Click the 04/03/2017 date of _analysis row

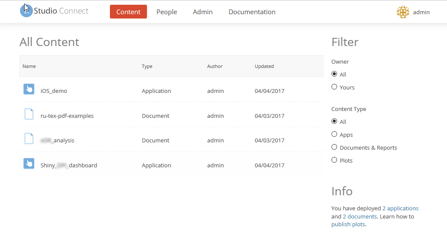pyautogui.click(x=269, y=141)
